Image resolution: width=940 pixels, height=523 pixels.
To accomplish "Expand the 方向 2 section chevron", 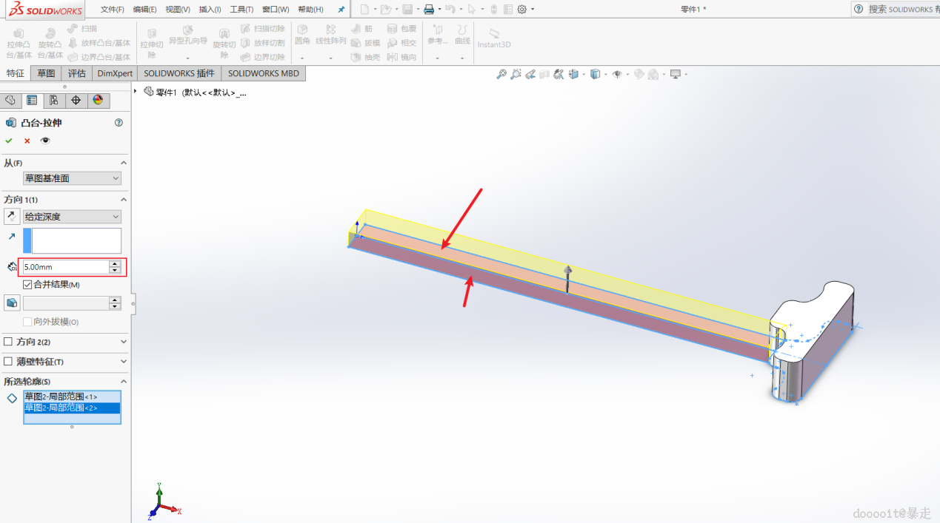I will pos(124,342).
